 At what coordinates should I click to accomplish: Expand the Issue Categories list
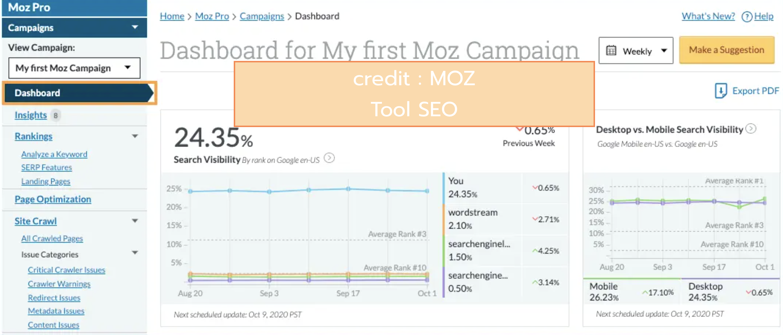pyautogui.click(x=135, y=252)
